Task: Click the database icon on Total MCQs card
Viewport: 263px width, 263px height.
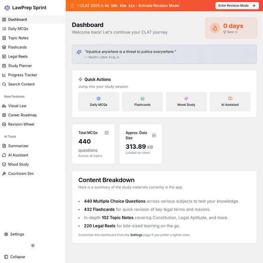Action: [x=107, y=133]
